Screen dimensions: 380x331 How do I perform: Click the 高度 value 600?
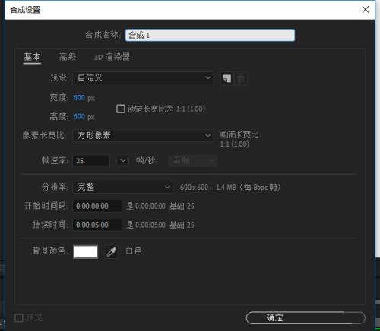coord(79,116)
